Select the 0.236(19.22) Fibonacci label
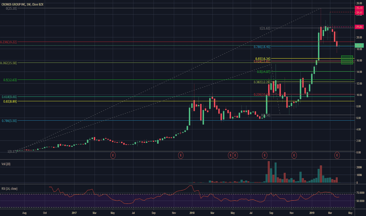 8,42
